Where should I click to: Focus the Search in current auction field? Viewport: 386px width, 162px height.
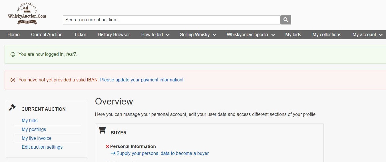tap(171, 20)
